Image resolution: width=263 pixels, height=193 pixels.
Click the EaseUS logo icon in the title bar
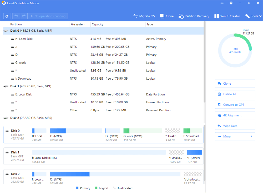pyautogui.click(x=4, y=3)
